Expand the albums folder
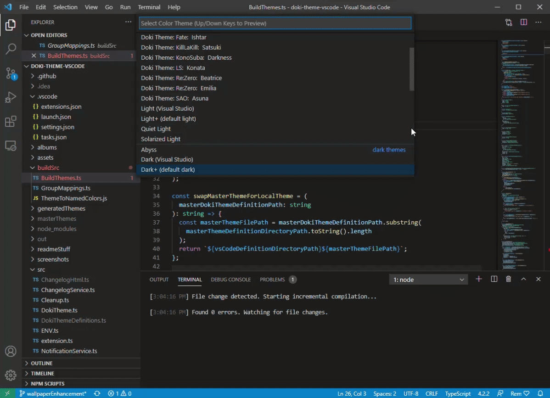Viewport: 550px width, 398px height. point(33,147)
